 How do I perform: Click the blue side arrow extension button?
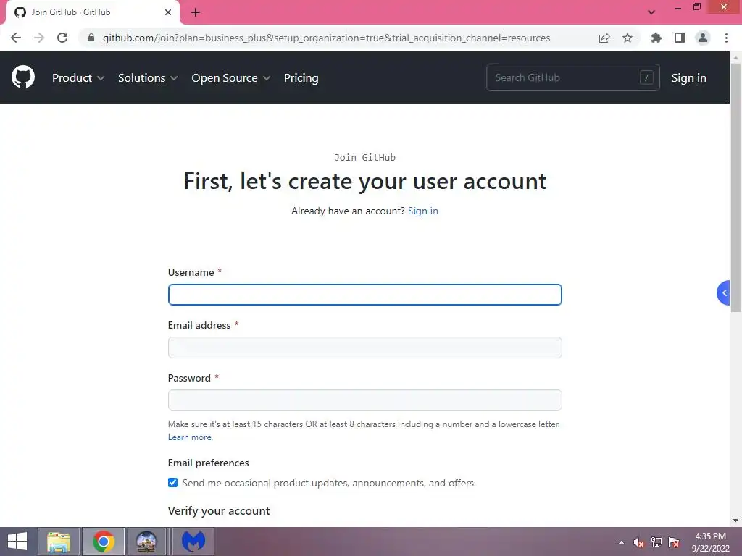tap(724, 293)
